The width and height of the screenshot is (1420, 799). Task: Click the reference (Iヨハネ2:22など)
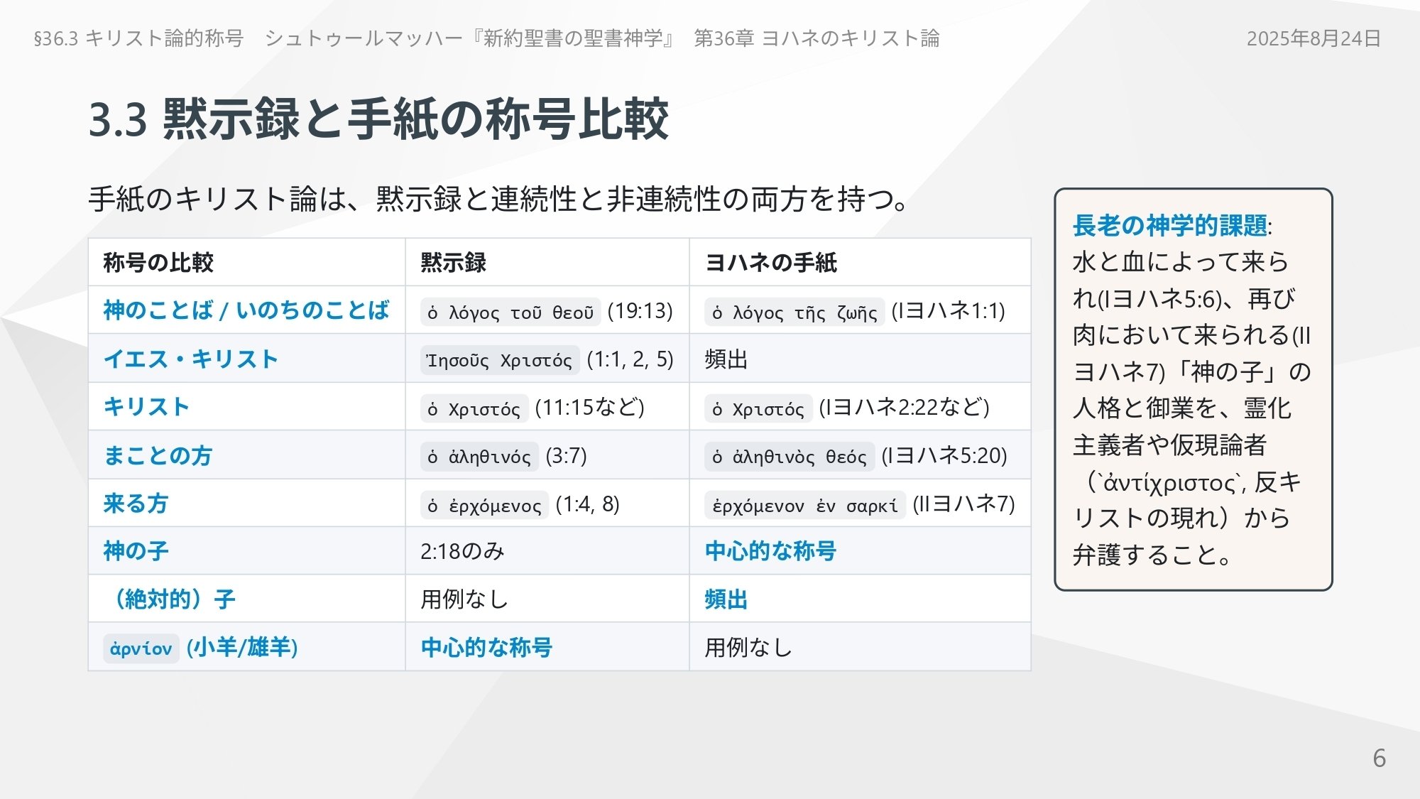905,408
